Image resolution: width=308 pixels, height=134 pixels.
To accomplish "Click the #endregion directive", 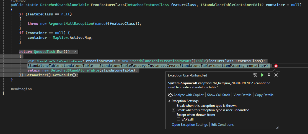I will [21, 89].
